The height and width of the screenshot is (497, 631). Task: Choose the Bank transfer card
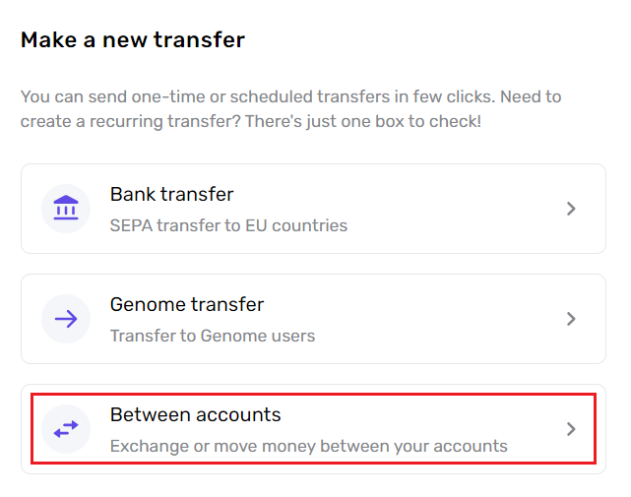pyautogui.click(x=313, y=209)
